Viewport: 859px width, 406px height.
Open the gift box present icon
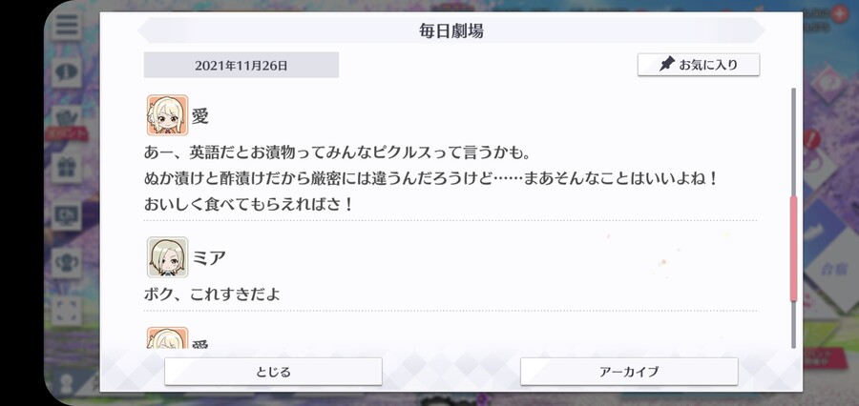[67, 168]
